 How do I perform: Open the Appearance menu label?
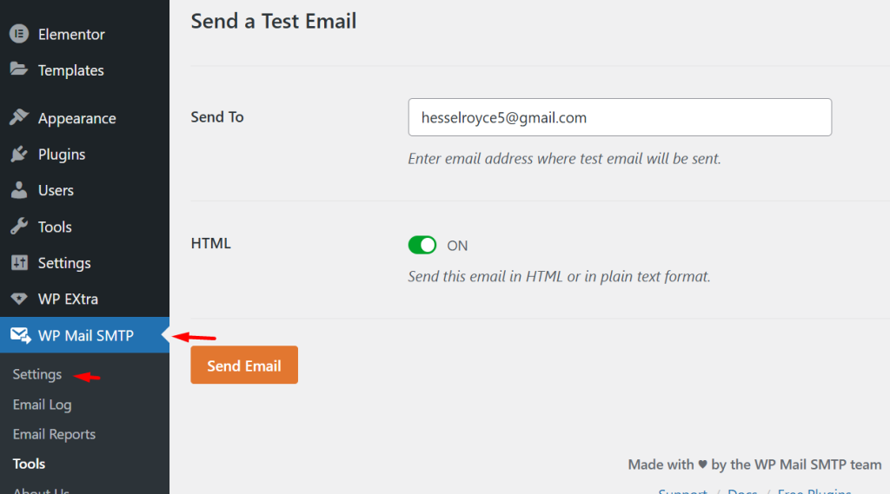(x=76, y=119)
